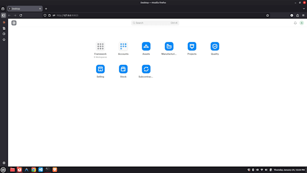Open the Projects module
This screenshot has height=173, width=307.
[x=192, y=47]
